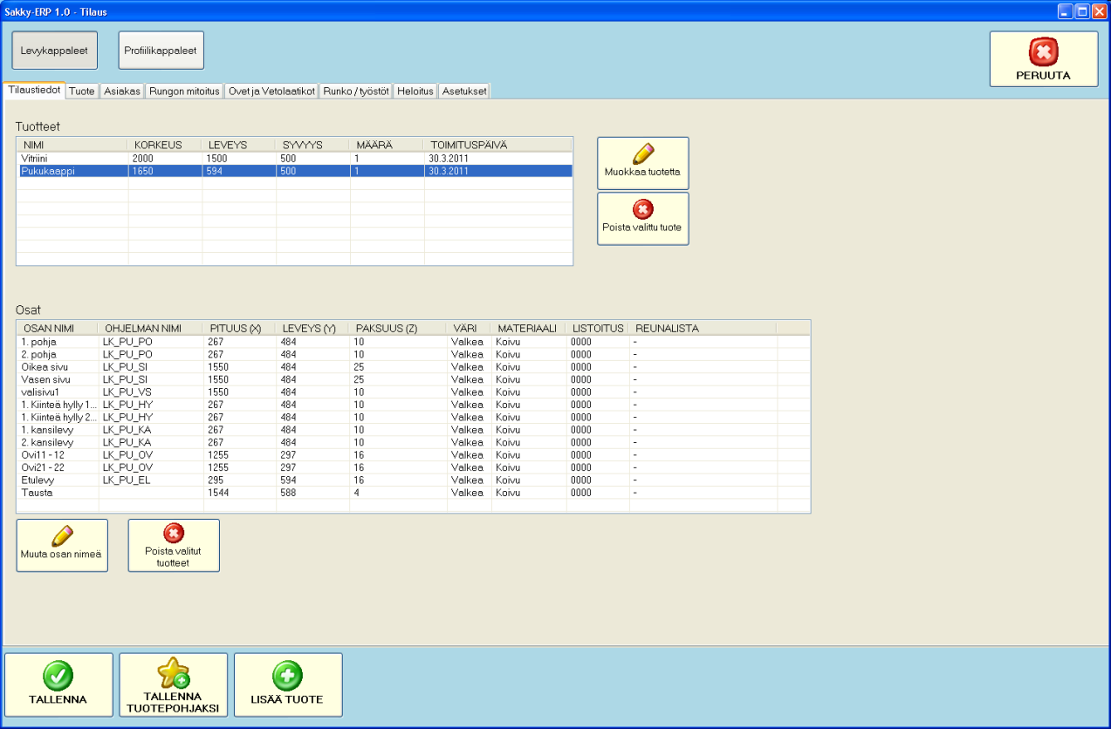
Task: Select the Levykappaleet button
Action: pos(54,51)
